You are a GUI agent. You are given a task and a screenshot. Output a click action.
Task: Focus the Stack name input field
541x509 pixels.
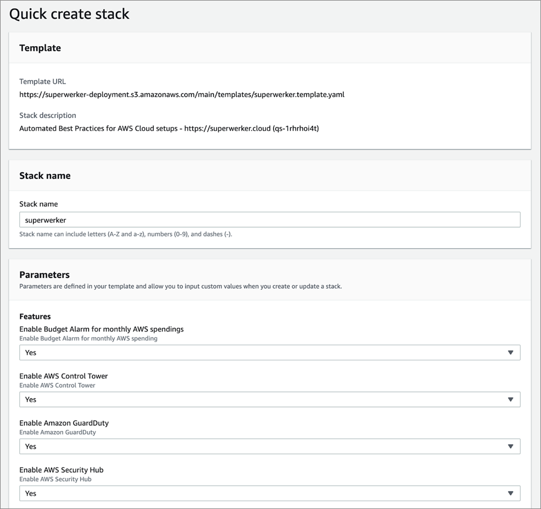270,220
